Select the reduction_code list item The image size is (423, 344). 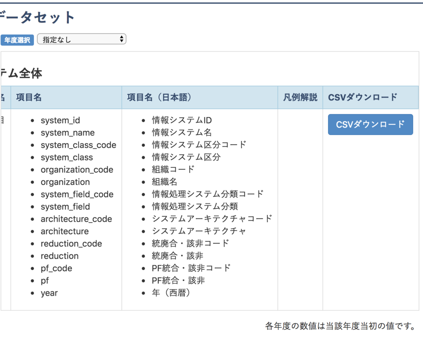pyautogui.click(x=71, y=244)
